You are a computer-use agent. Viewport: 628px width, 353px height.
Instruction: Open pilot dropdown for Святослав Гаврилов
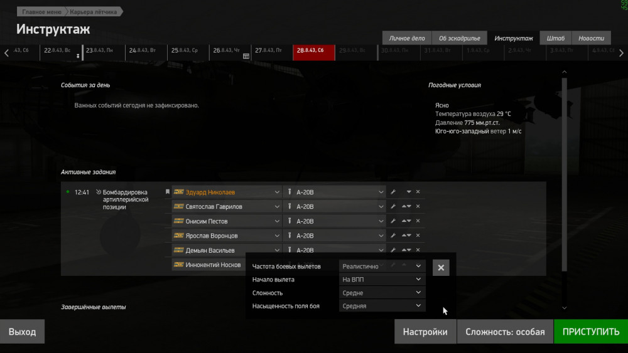click(x=227, y=206)
